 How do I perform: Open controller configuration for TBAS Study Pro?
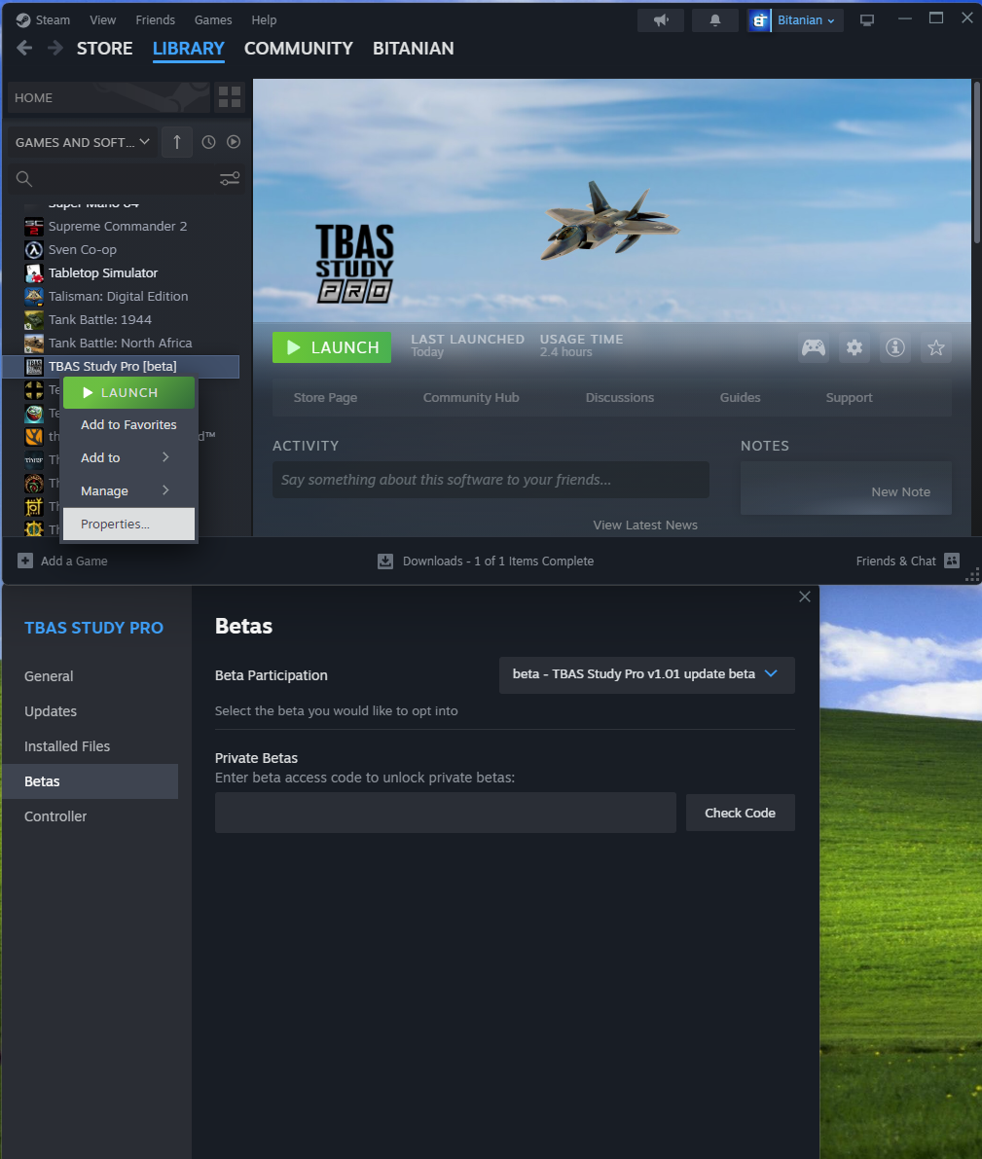55,815
